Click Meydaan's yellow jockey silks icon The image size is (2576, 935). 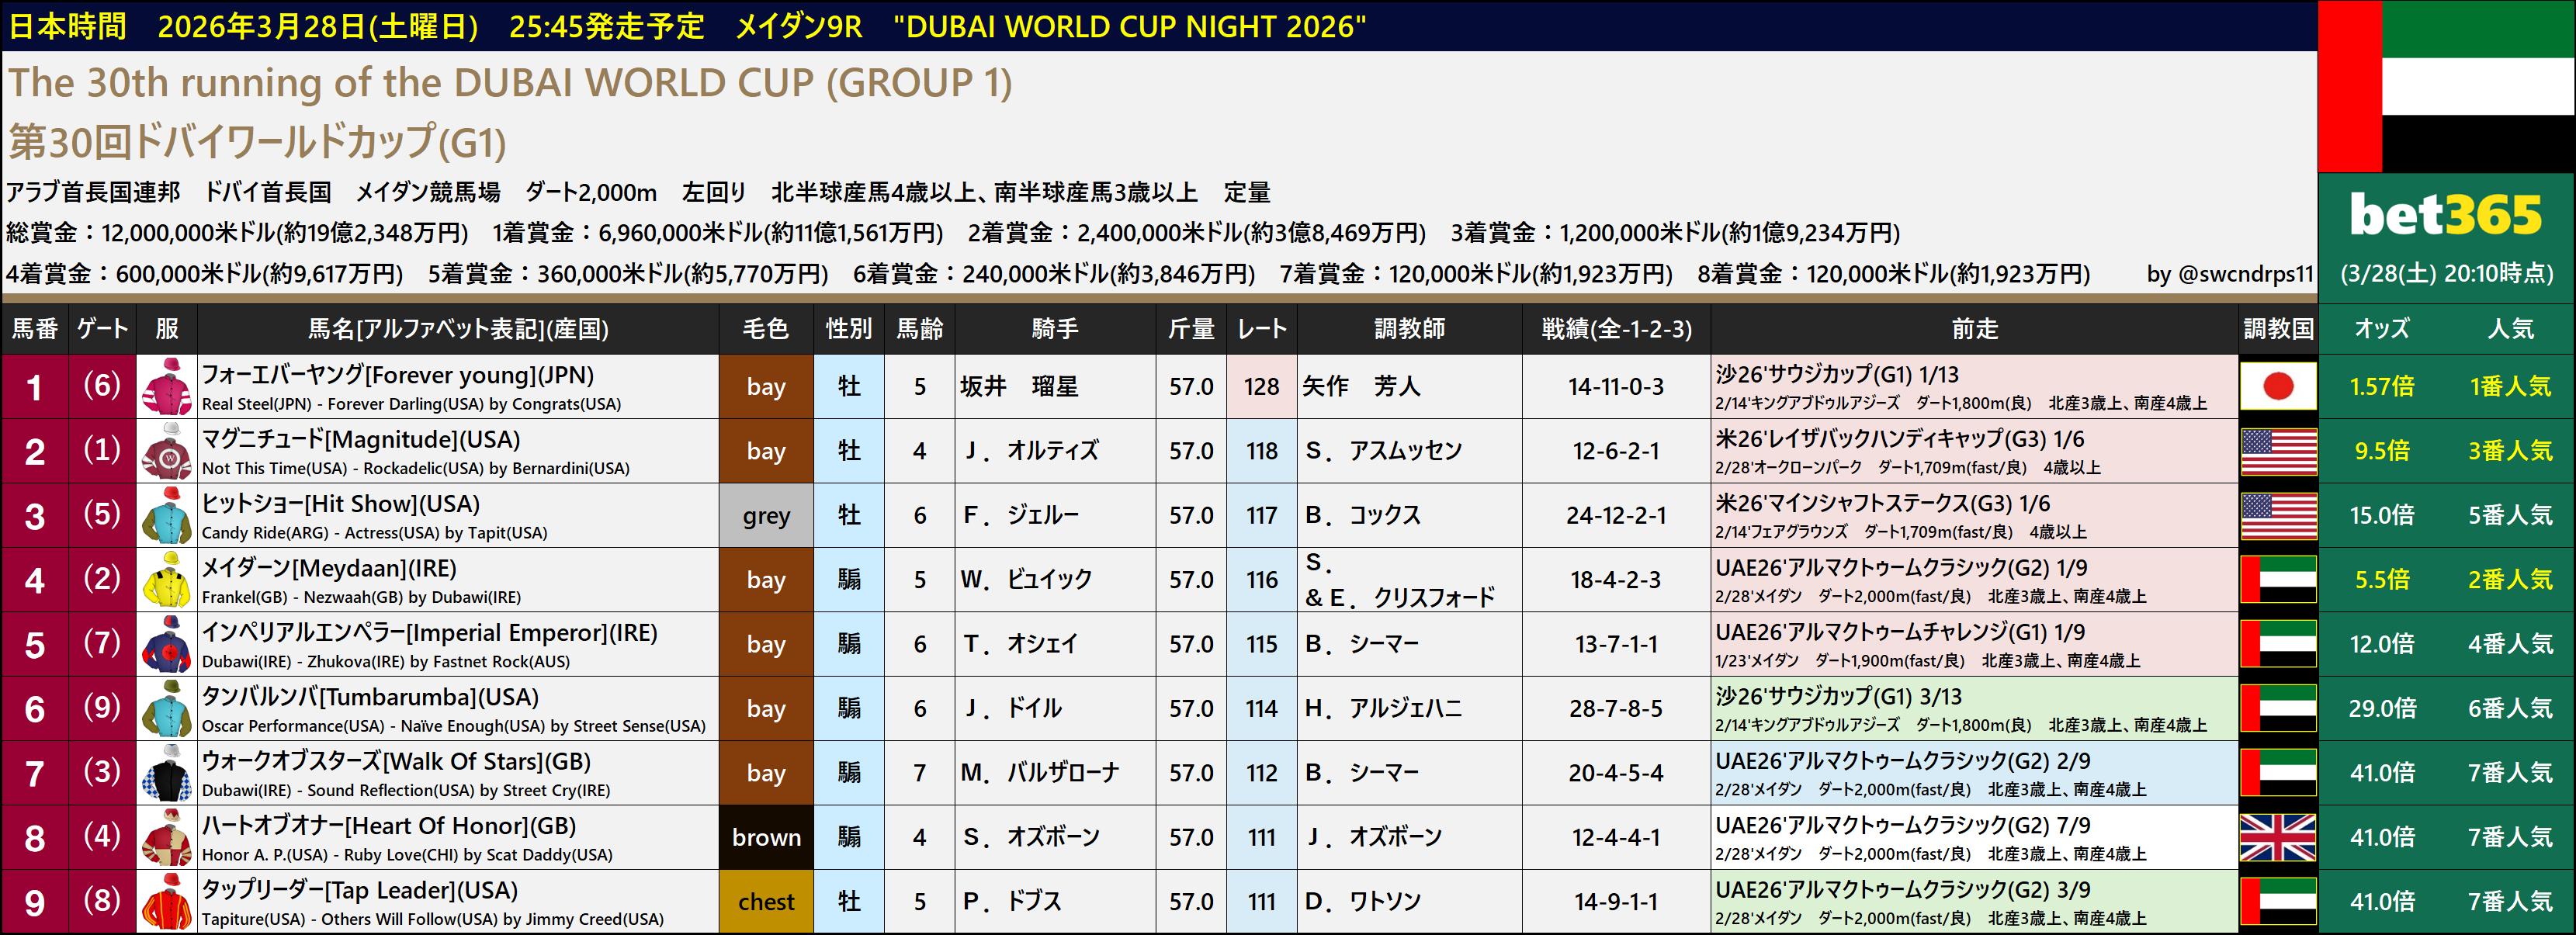pos(166,580)
